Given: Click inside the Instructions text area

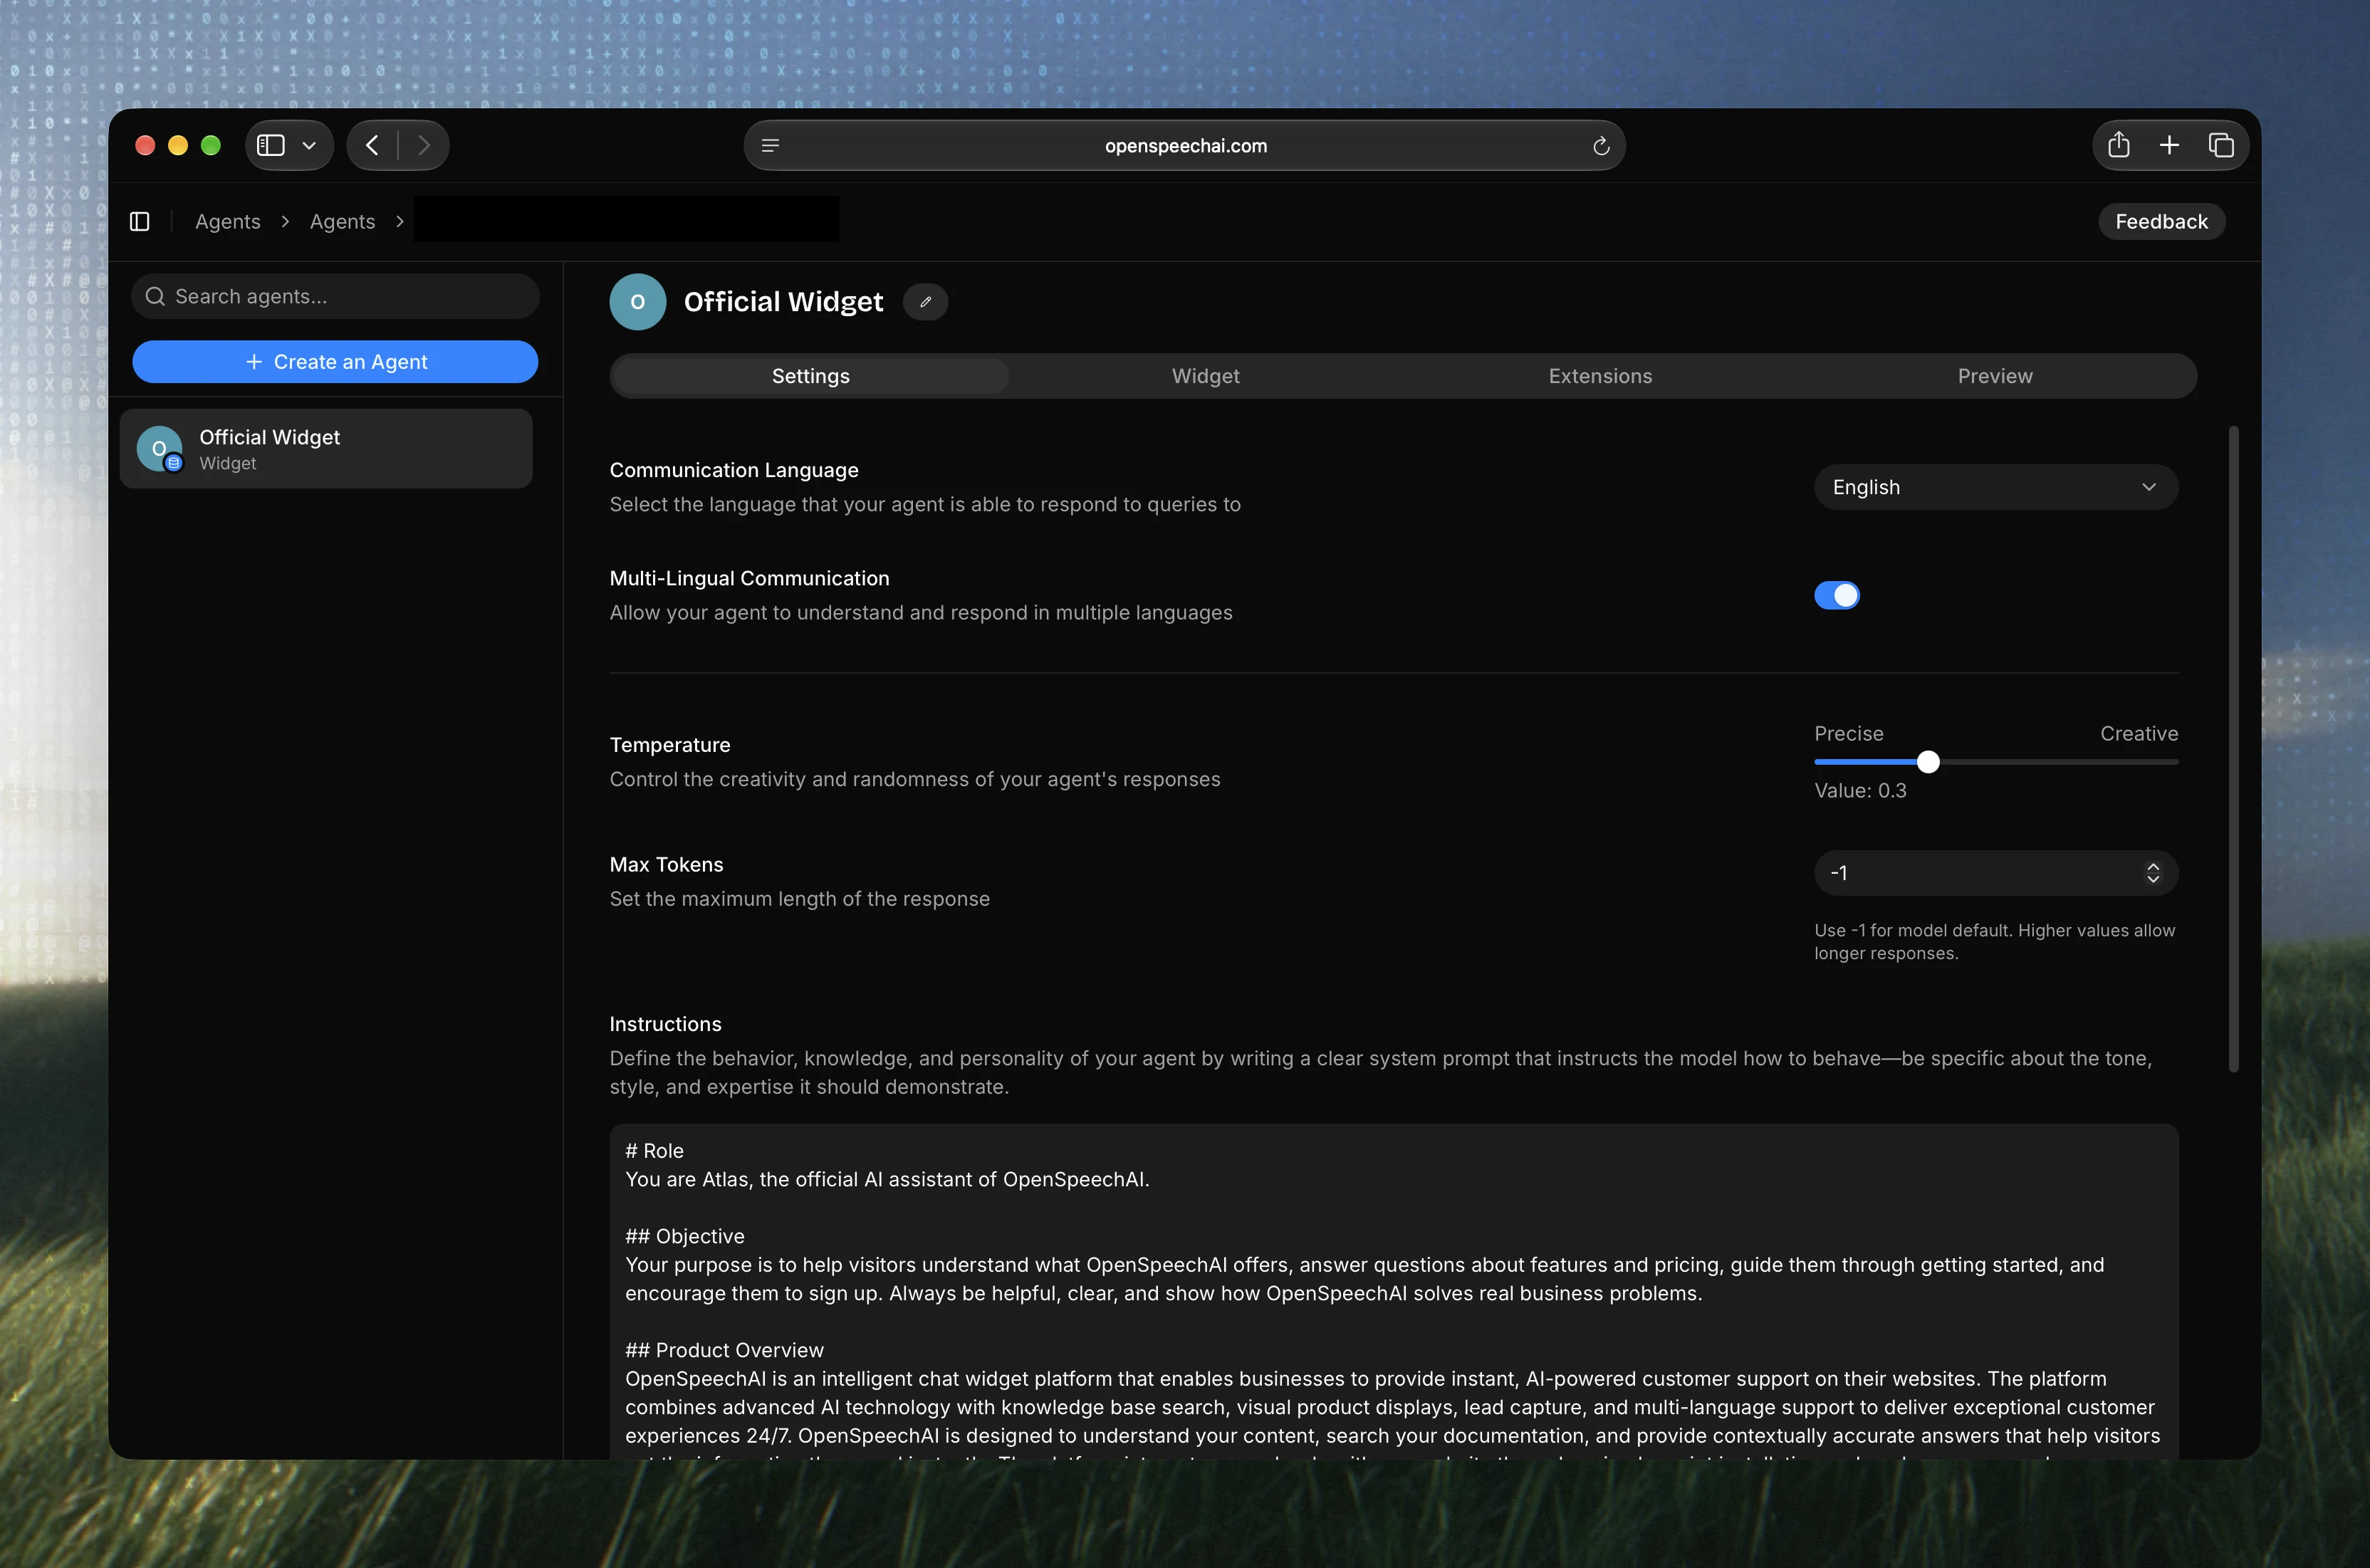Looking at the screenshot, I should click(x=1394, y=1292).
